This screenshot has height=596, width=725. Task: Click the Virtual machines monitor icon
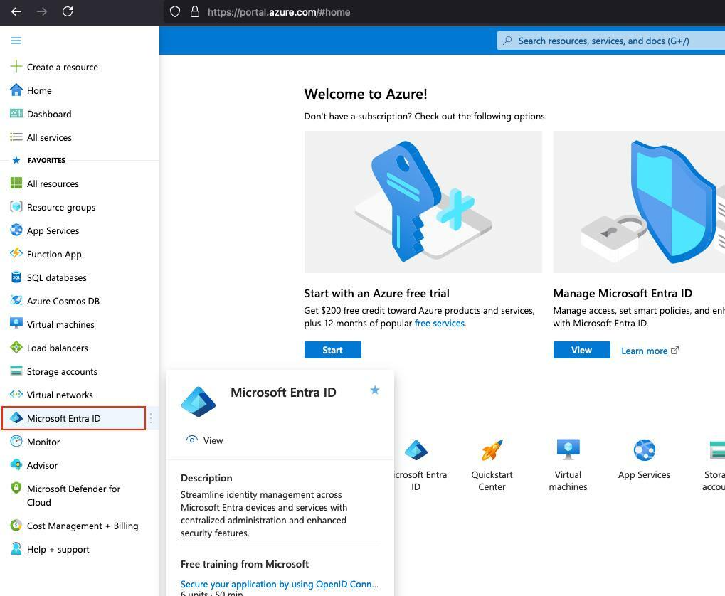tap(567, 449)
